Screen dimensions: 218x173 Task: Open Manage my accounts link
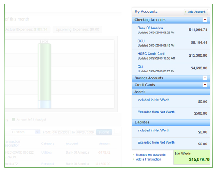coord(151,155)
